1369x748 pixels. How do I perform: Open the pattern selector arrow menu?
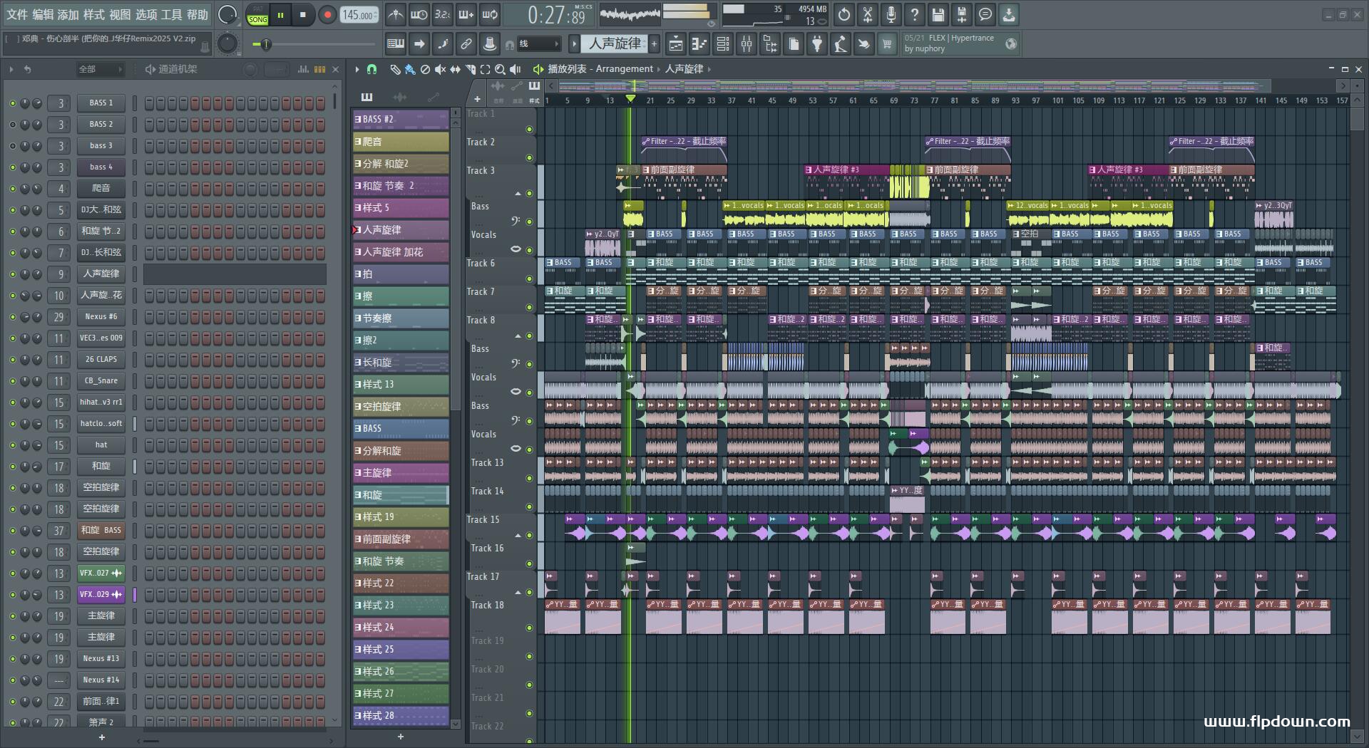[x=574, y=44]
